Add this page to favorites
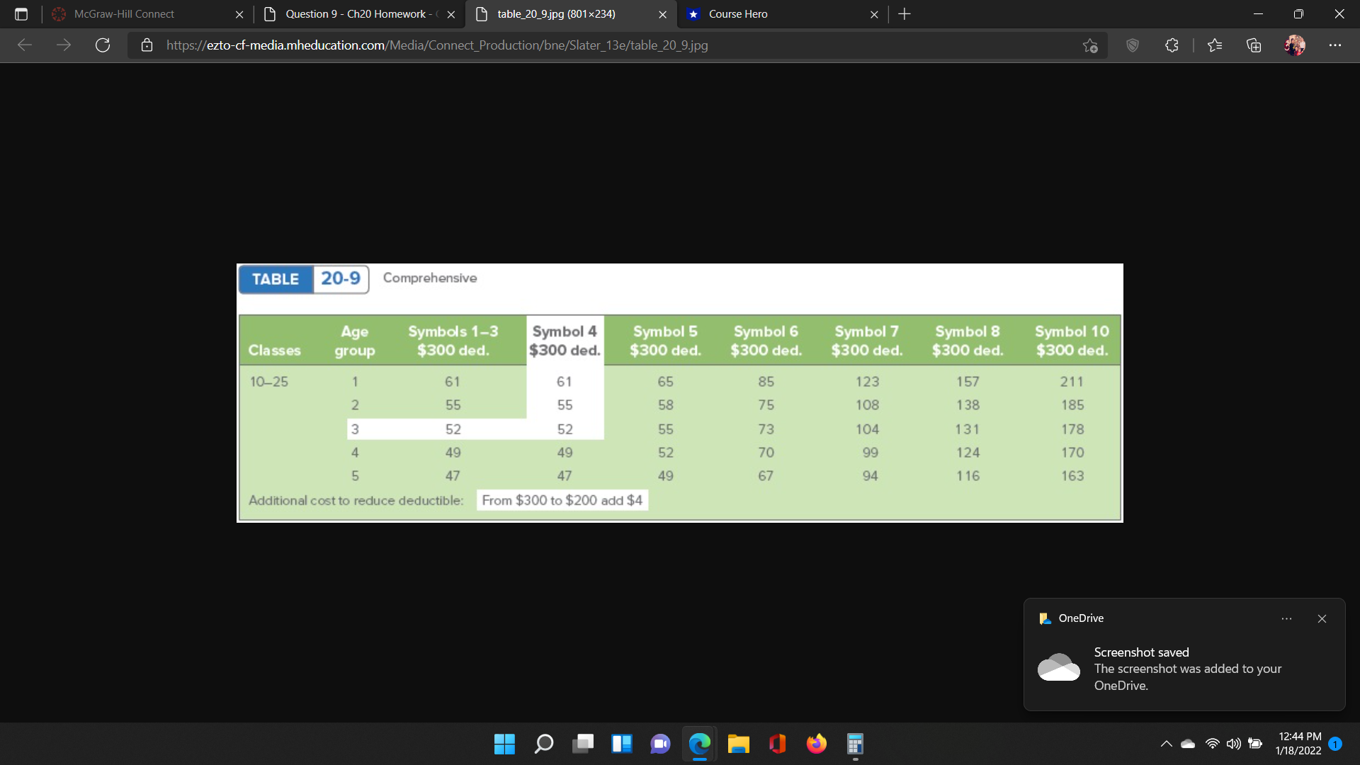1360x765 pixels. click(x=1090, y=45)
